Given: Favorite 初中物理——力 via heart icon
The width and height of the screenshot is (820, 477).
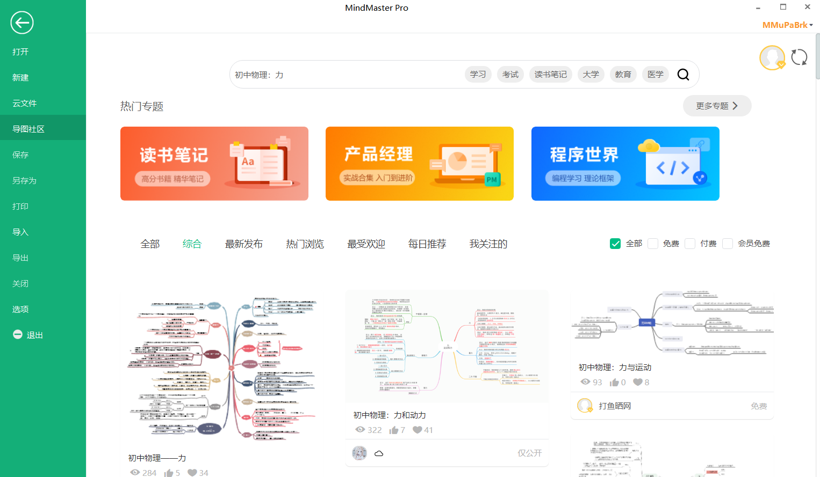Looking at the screenshot, I should (x=192, y=472).
